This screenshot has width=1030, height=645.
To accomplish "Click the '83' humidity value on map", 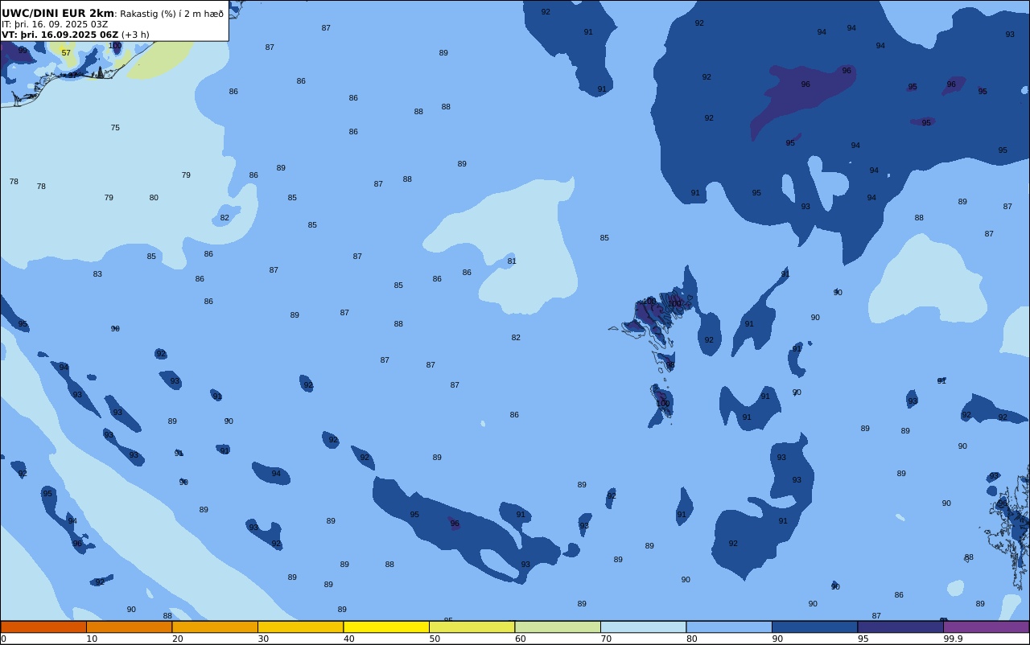I will click(97, 274).
